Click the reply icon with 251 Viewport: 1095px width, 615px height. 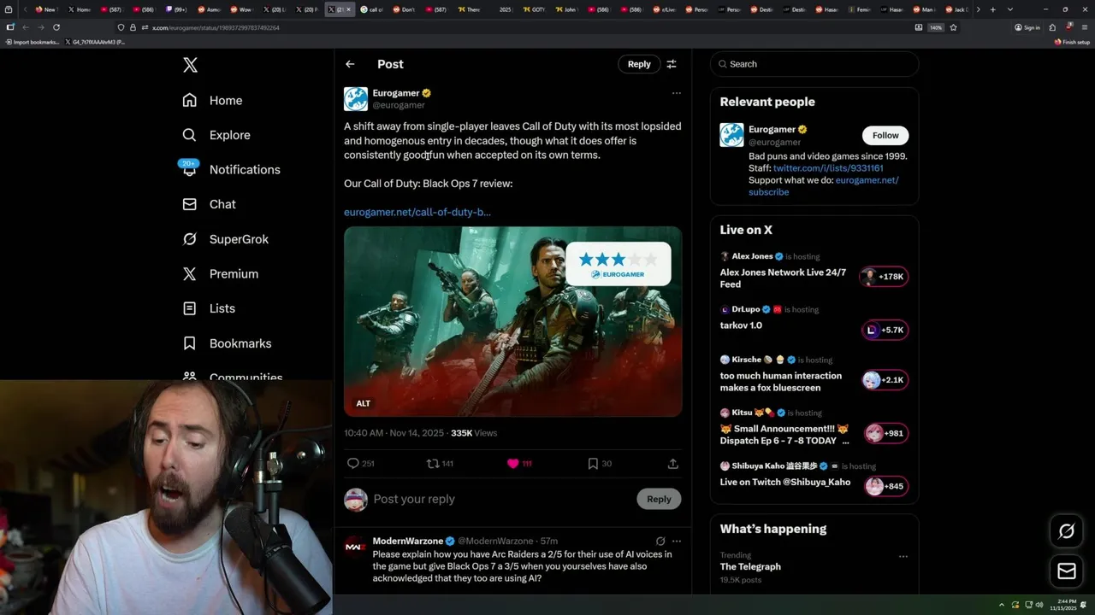click(x=353, y=463)
